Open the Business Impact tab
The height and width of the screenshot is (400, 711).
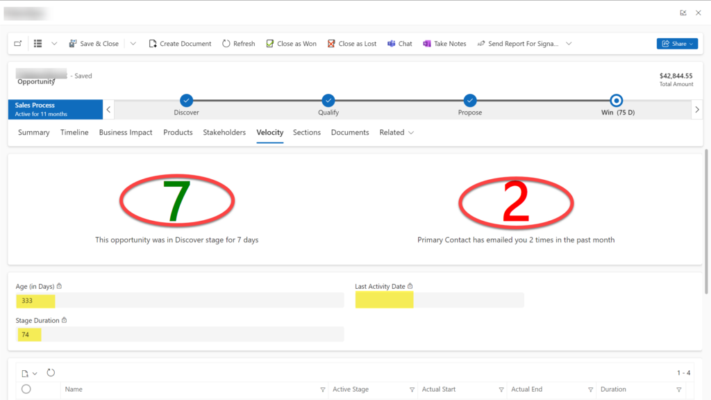point(126,133)
